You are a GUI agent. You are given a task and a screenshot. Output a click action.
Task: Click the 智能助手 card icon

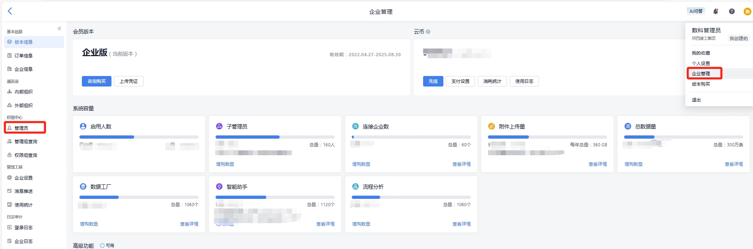[x=219, y=186]
